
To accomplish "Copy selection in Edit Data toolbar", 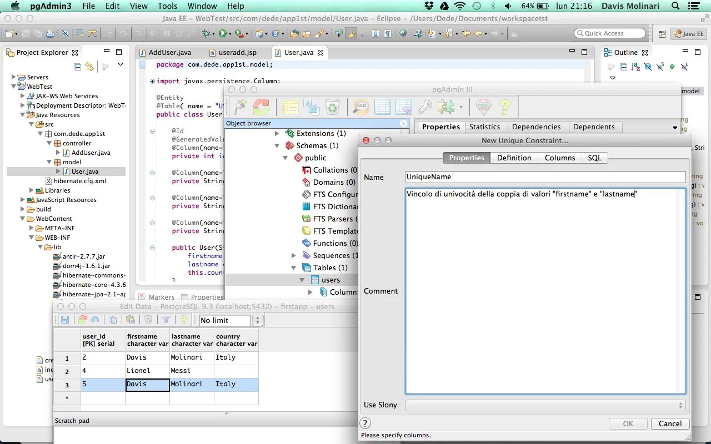I will coord(113,320).
